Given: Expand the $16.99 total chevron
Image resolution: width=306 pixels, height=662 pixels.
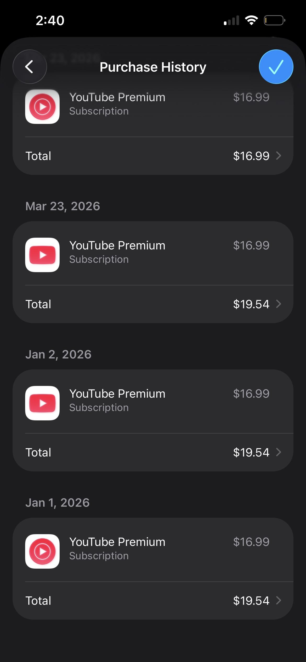Looking at the screenshot, I should tap(279, 156).
